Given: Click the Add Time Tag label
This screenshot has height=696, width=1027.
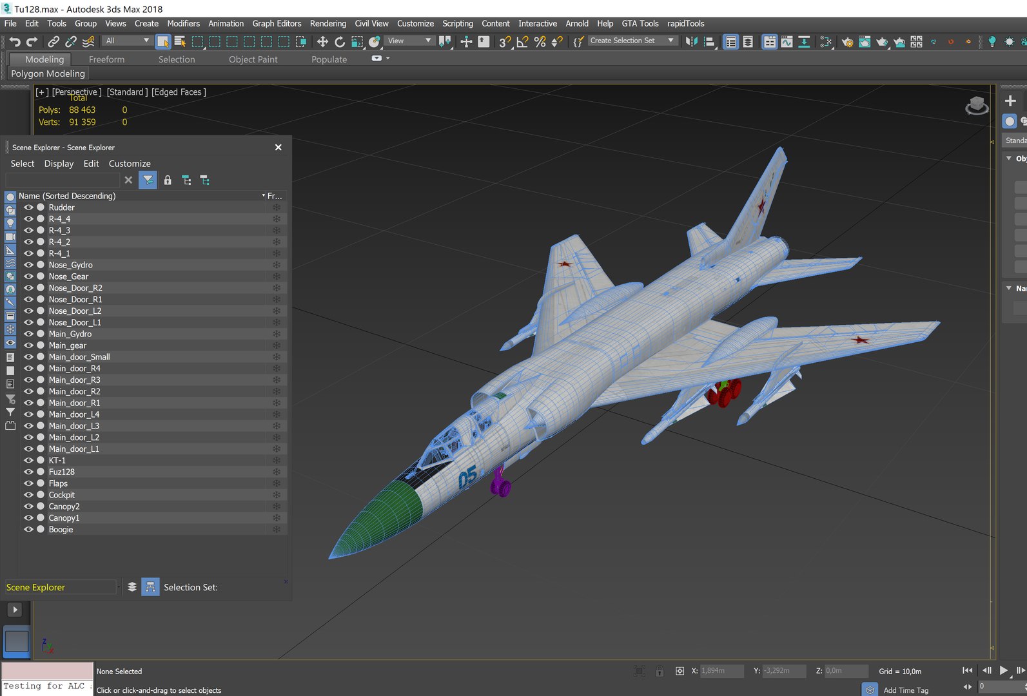Looking at the screenshot, I should (906, 690).
